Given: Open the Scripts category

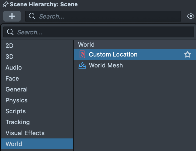Looking at the screenshot, I should (x=16, y=111).
